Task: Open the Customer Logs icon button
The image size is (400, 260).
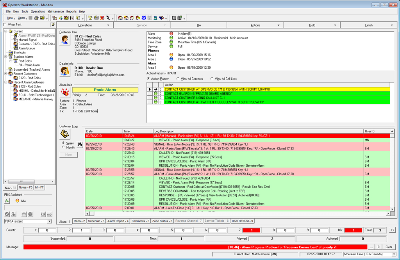Action: coord(64,134)
